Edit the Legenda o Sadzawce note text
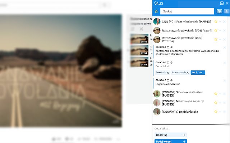230x143 pixels. coord(168,84)
